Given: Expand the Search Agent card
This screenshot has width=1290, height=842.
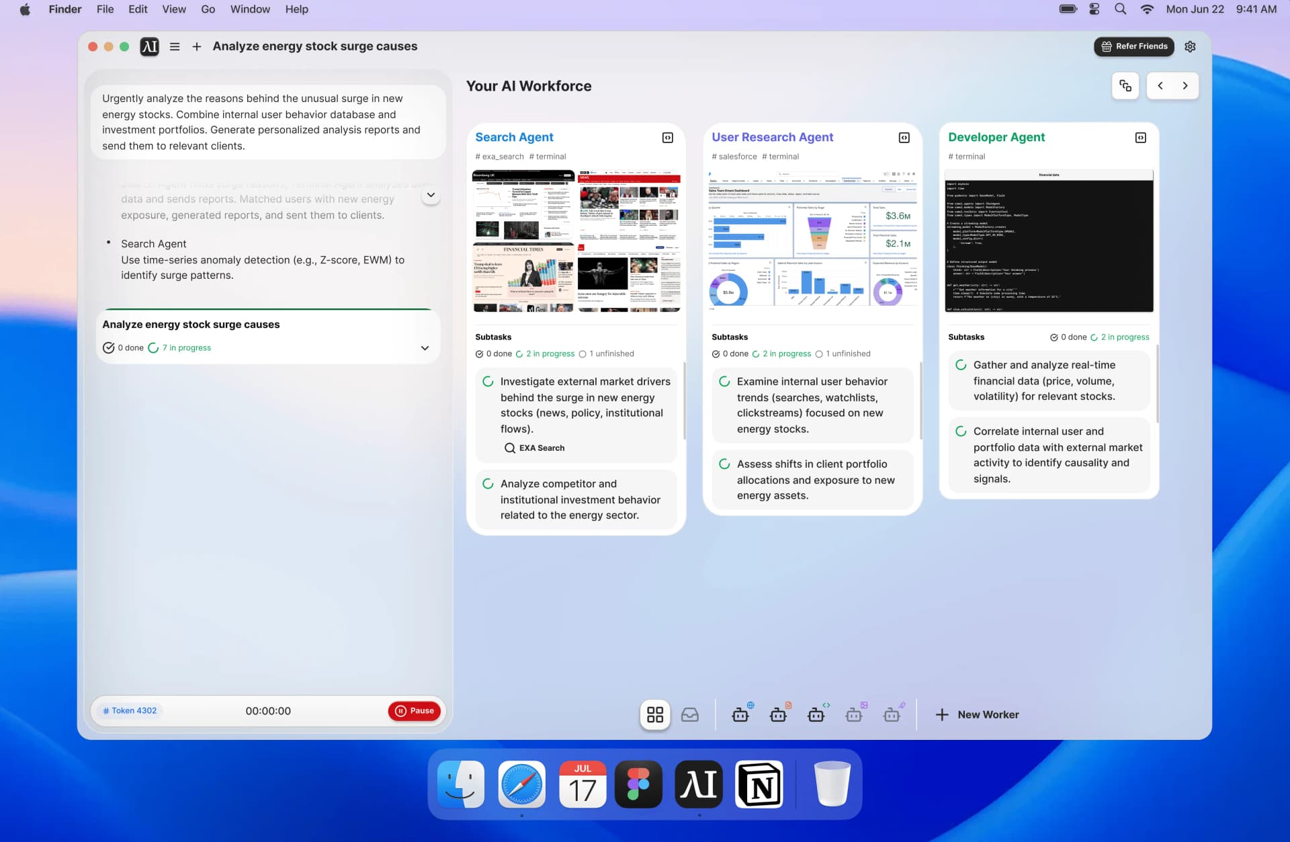Looking at the screenshot, I should pyautogui.click(x=667, y=138).
